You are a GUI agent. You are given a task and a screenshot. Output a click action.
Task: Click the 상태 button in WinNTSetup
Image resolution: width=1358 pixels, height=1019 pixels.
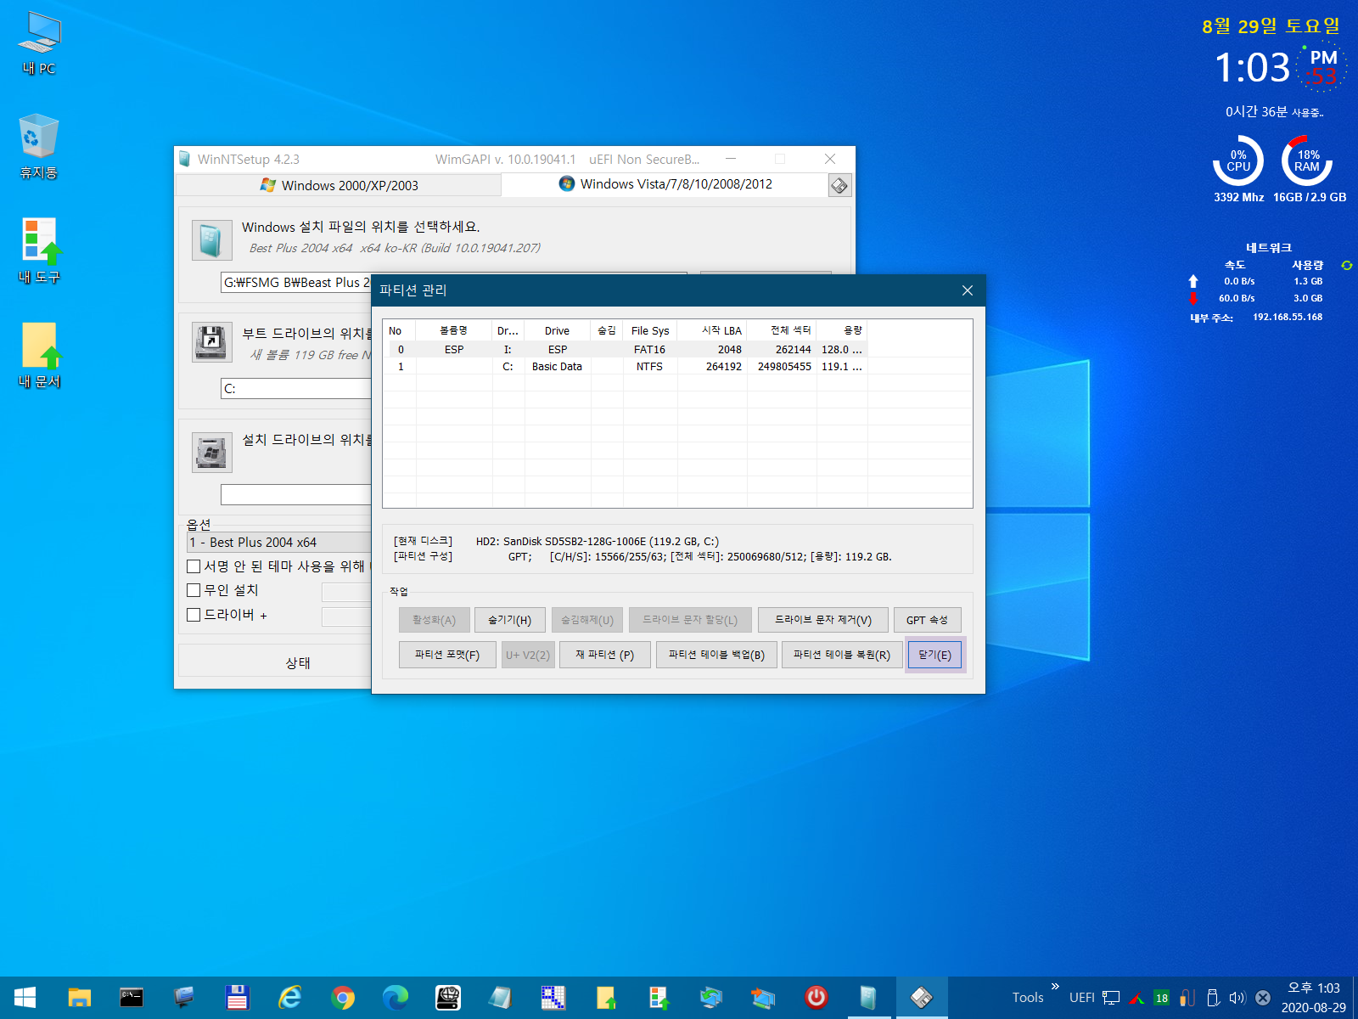click(298, 662)
